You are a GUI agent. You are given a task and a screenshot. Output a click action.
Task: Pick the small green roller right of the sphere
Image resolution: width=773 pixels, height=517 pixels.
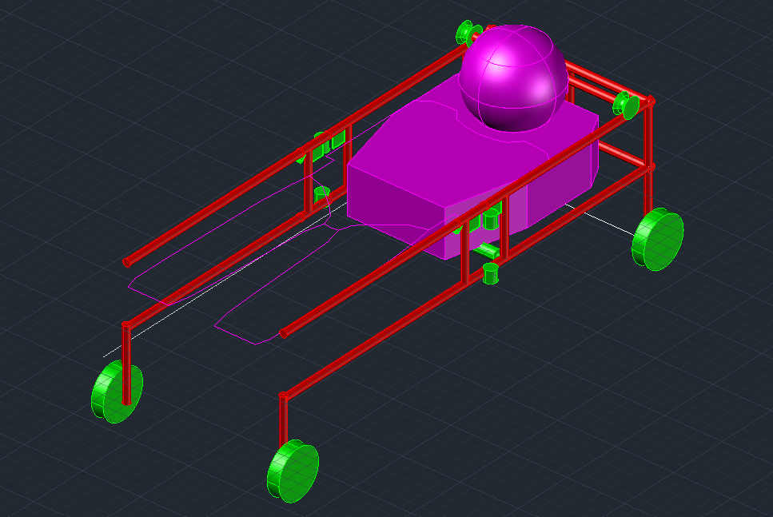tap(626, 105)
